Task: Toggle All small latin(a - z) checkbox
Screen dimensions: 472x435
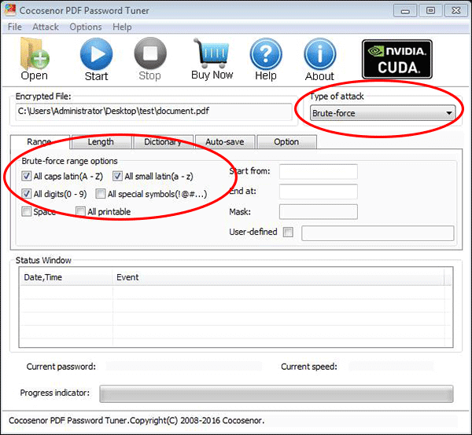Action: [117, 176]
